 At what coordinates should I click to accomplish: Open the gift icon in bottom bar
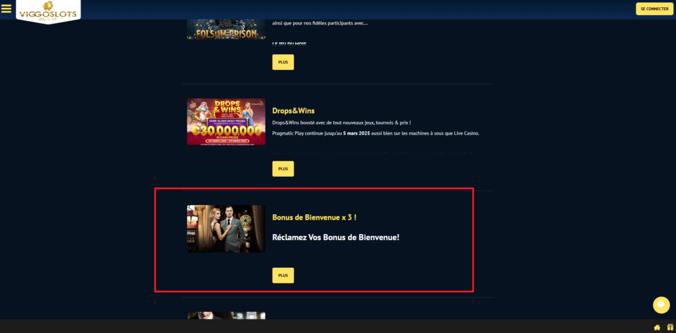(x=670, y=327)
